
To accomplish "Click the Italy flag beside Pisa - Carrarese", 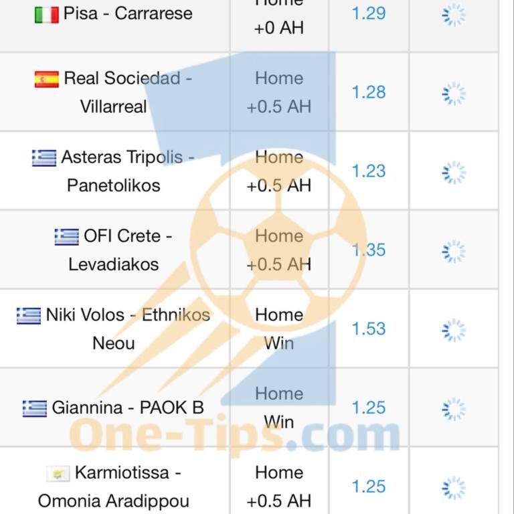I will (x=46, y=14).
